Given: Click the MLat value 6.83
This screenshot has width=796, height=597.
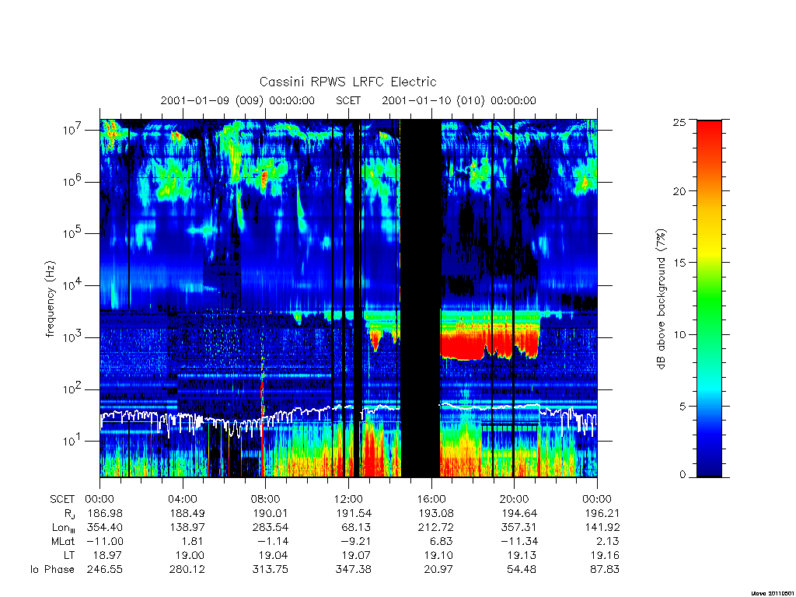Looking at the screenshot, I should click(x=440, y=541).
